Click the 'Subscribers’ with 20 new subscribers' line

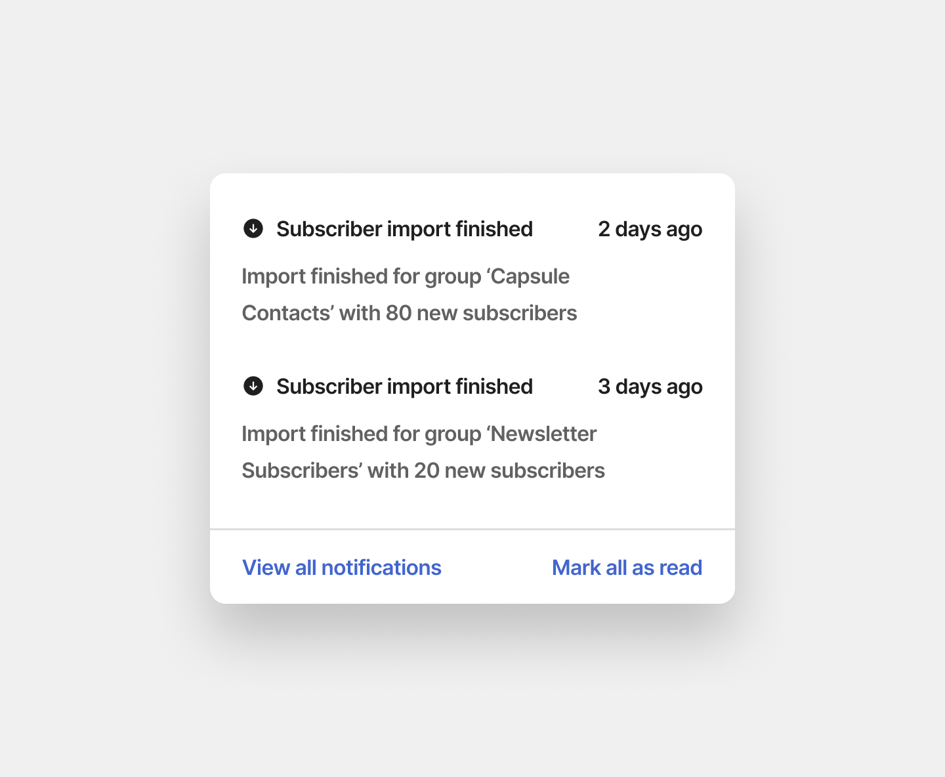click(423, 471)
